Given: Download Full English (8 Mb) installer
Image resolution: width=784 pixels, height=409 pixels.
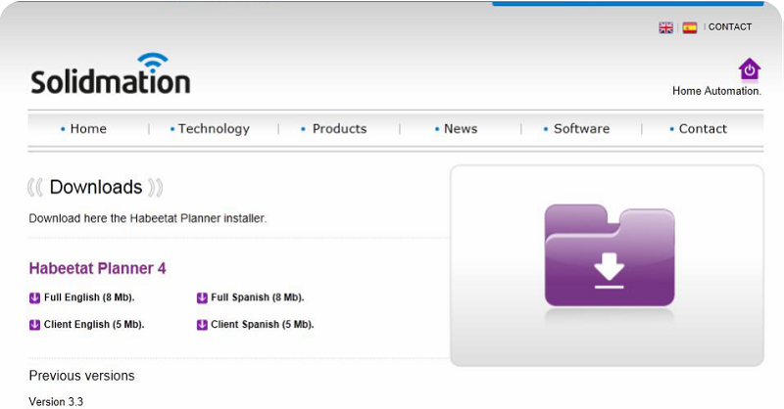Looking at the screenshot, I should click(x=89, y=297).
